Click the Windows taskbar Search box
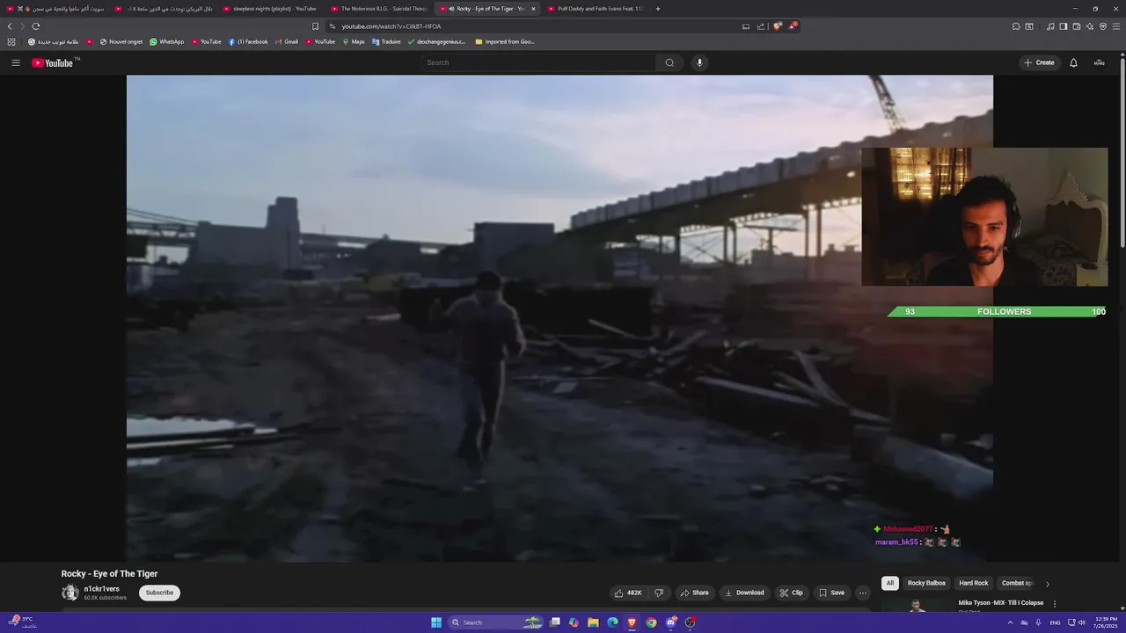 (x=495, y=622)
